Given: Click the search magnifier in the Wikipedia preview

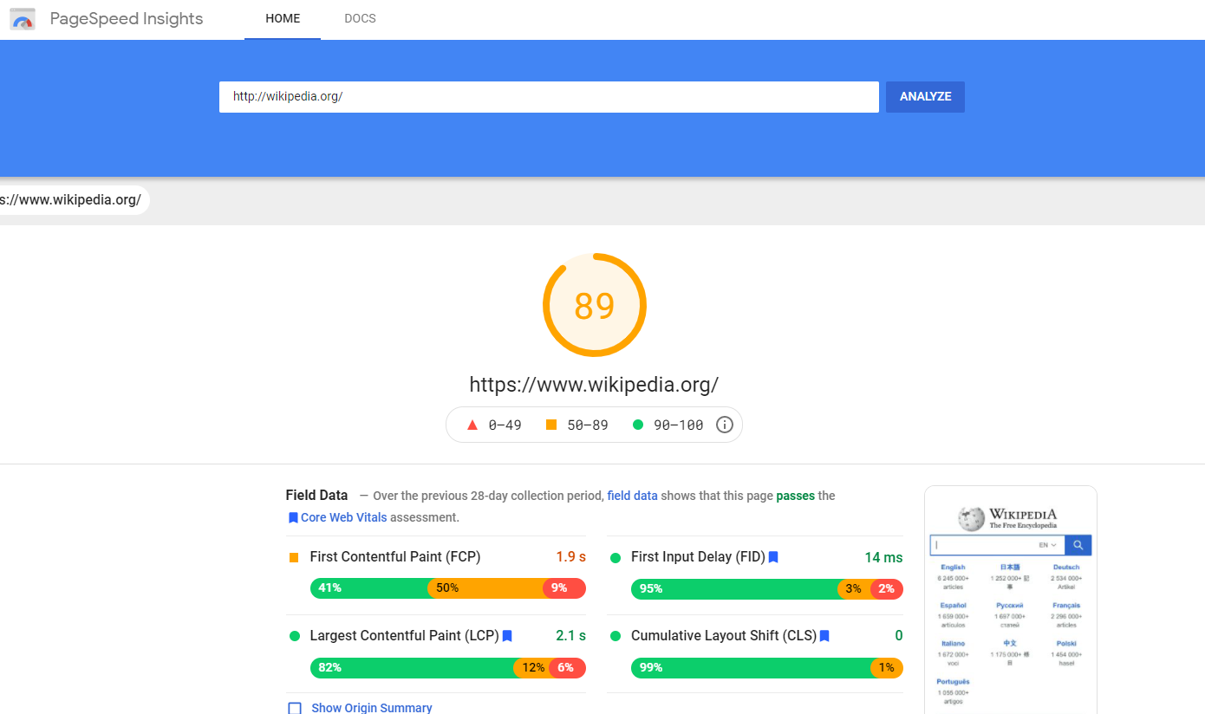Looking at the screenshot, I should point(1078,545).
